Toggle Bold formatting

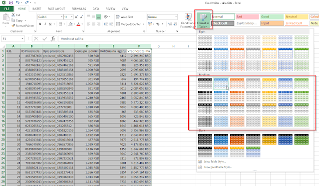click(x=40, y=24)
